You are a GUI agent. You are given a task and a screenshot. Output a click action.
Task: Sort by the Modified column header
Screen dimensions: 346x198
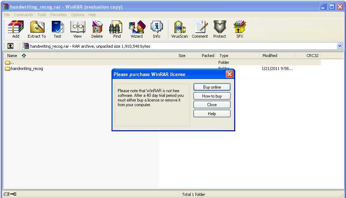point(277,56)
